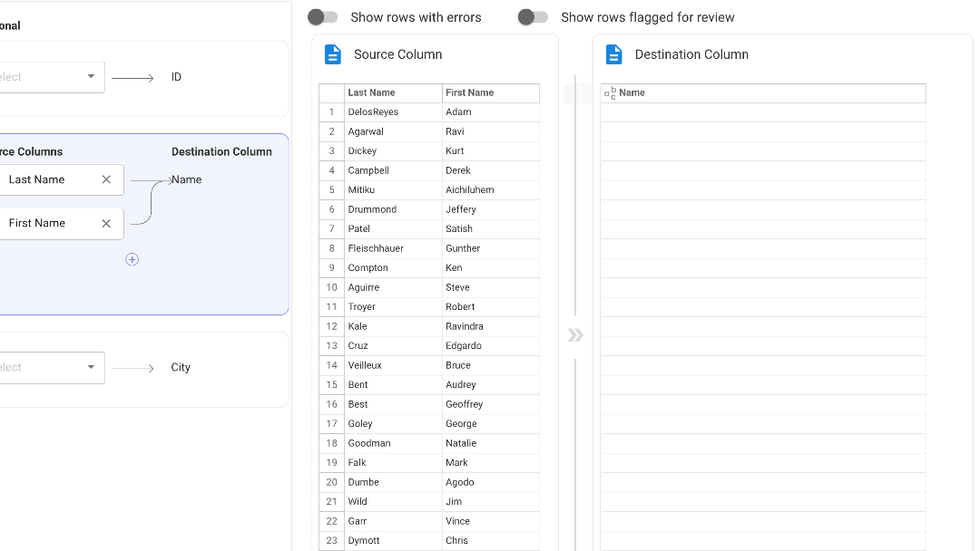The image size is (980, 551).
Task: Toggle Show rows flagged for review
Action: pos(533,17)
